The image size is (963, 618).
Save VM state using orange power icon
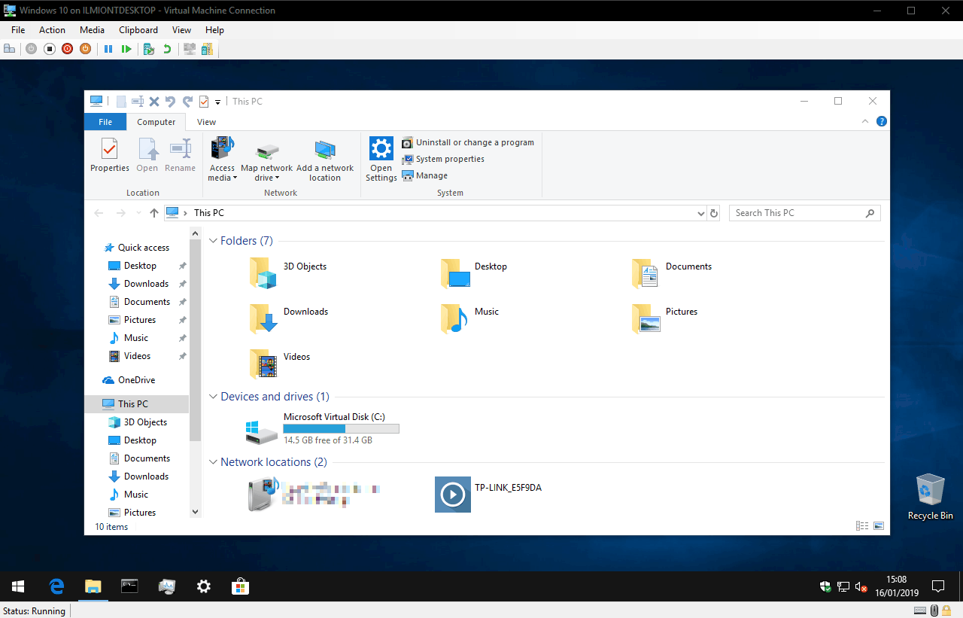[x=85, y=49]
